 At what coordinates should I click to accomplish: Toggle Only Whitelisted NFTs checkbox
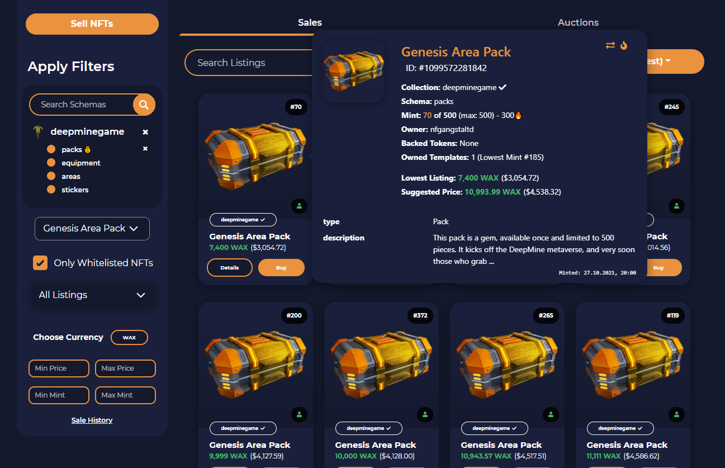[40, 263]
